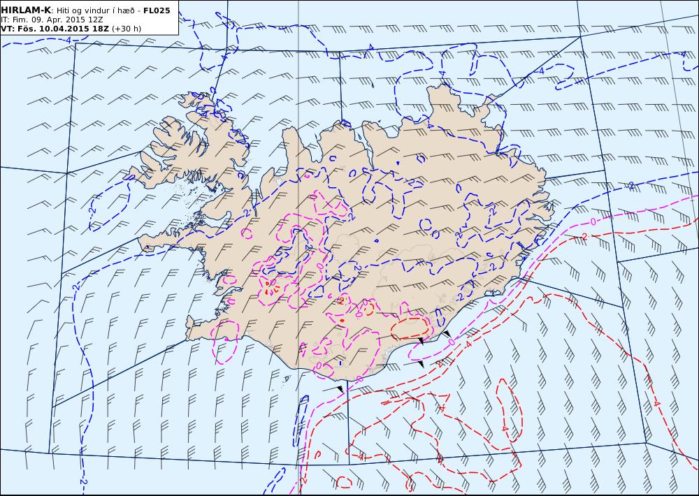Viewport: 699px width, 496px height.
Task: Click the 'Hiti og vindur í hæð' title text
Action: coord(95,10)
